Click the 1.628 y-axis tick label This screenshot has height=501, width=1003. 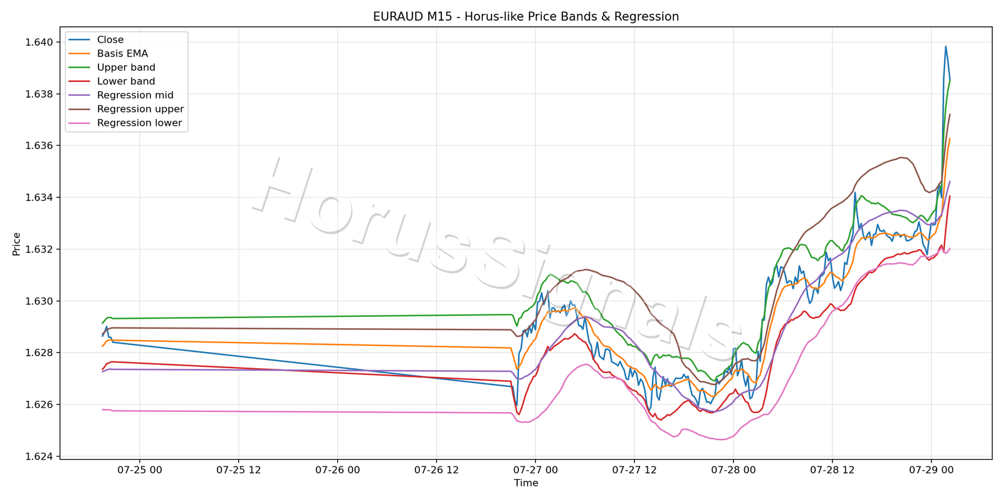click(39, 353)
